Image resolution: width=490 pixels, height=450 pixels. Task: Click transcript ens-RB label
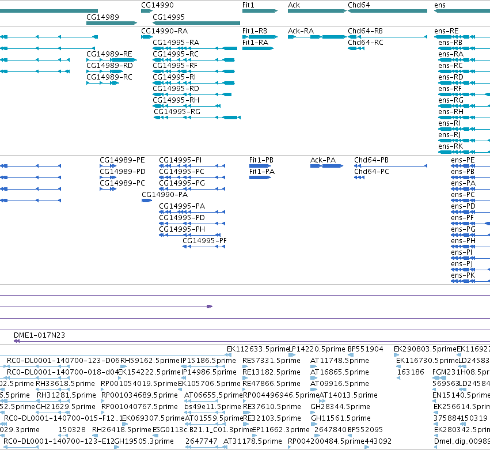tap(450, 43)
